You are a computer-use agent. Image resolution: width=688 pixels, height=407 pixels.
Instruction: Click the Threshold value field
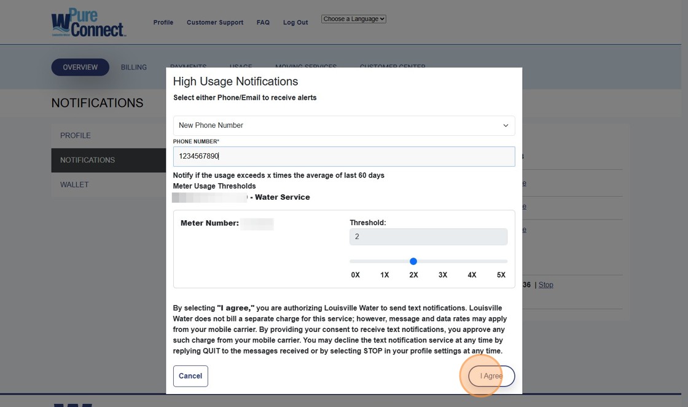tap(428, 237)
